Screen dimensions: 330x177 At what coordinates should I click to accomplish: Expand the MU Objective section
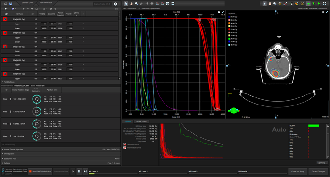click(x=61, y=154)
